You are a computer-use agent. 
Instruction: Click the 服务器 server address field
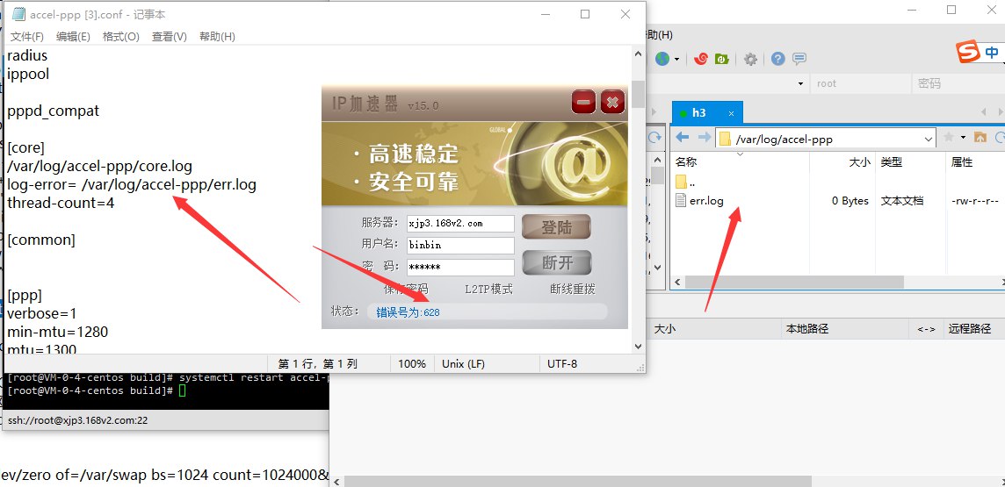click(x=460, y=224)
